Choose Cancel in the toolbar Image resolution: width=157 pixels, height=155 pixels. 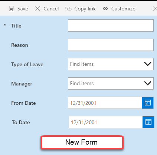pos(51,9)
